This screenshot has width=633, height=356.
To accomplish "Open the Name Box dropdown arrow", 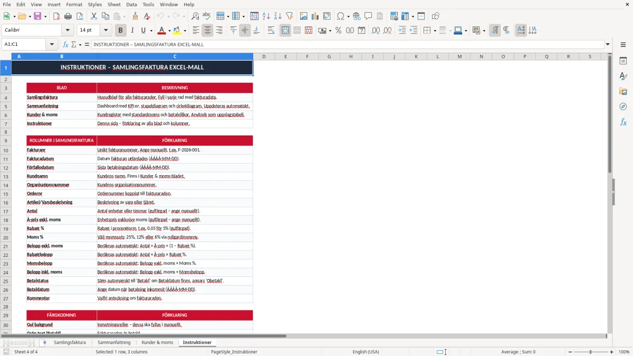I will pos(52,44).
